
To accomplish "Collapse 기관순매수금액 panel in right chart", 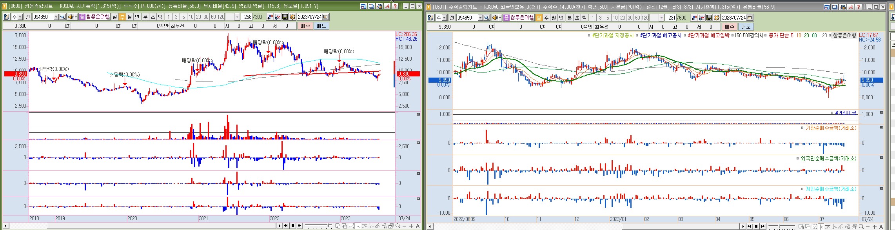I will [882, 127].
